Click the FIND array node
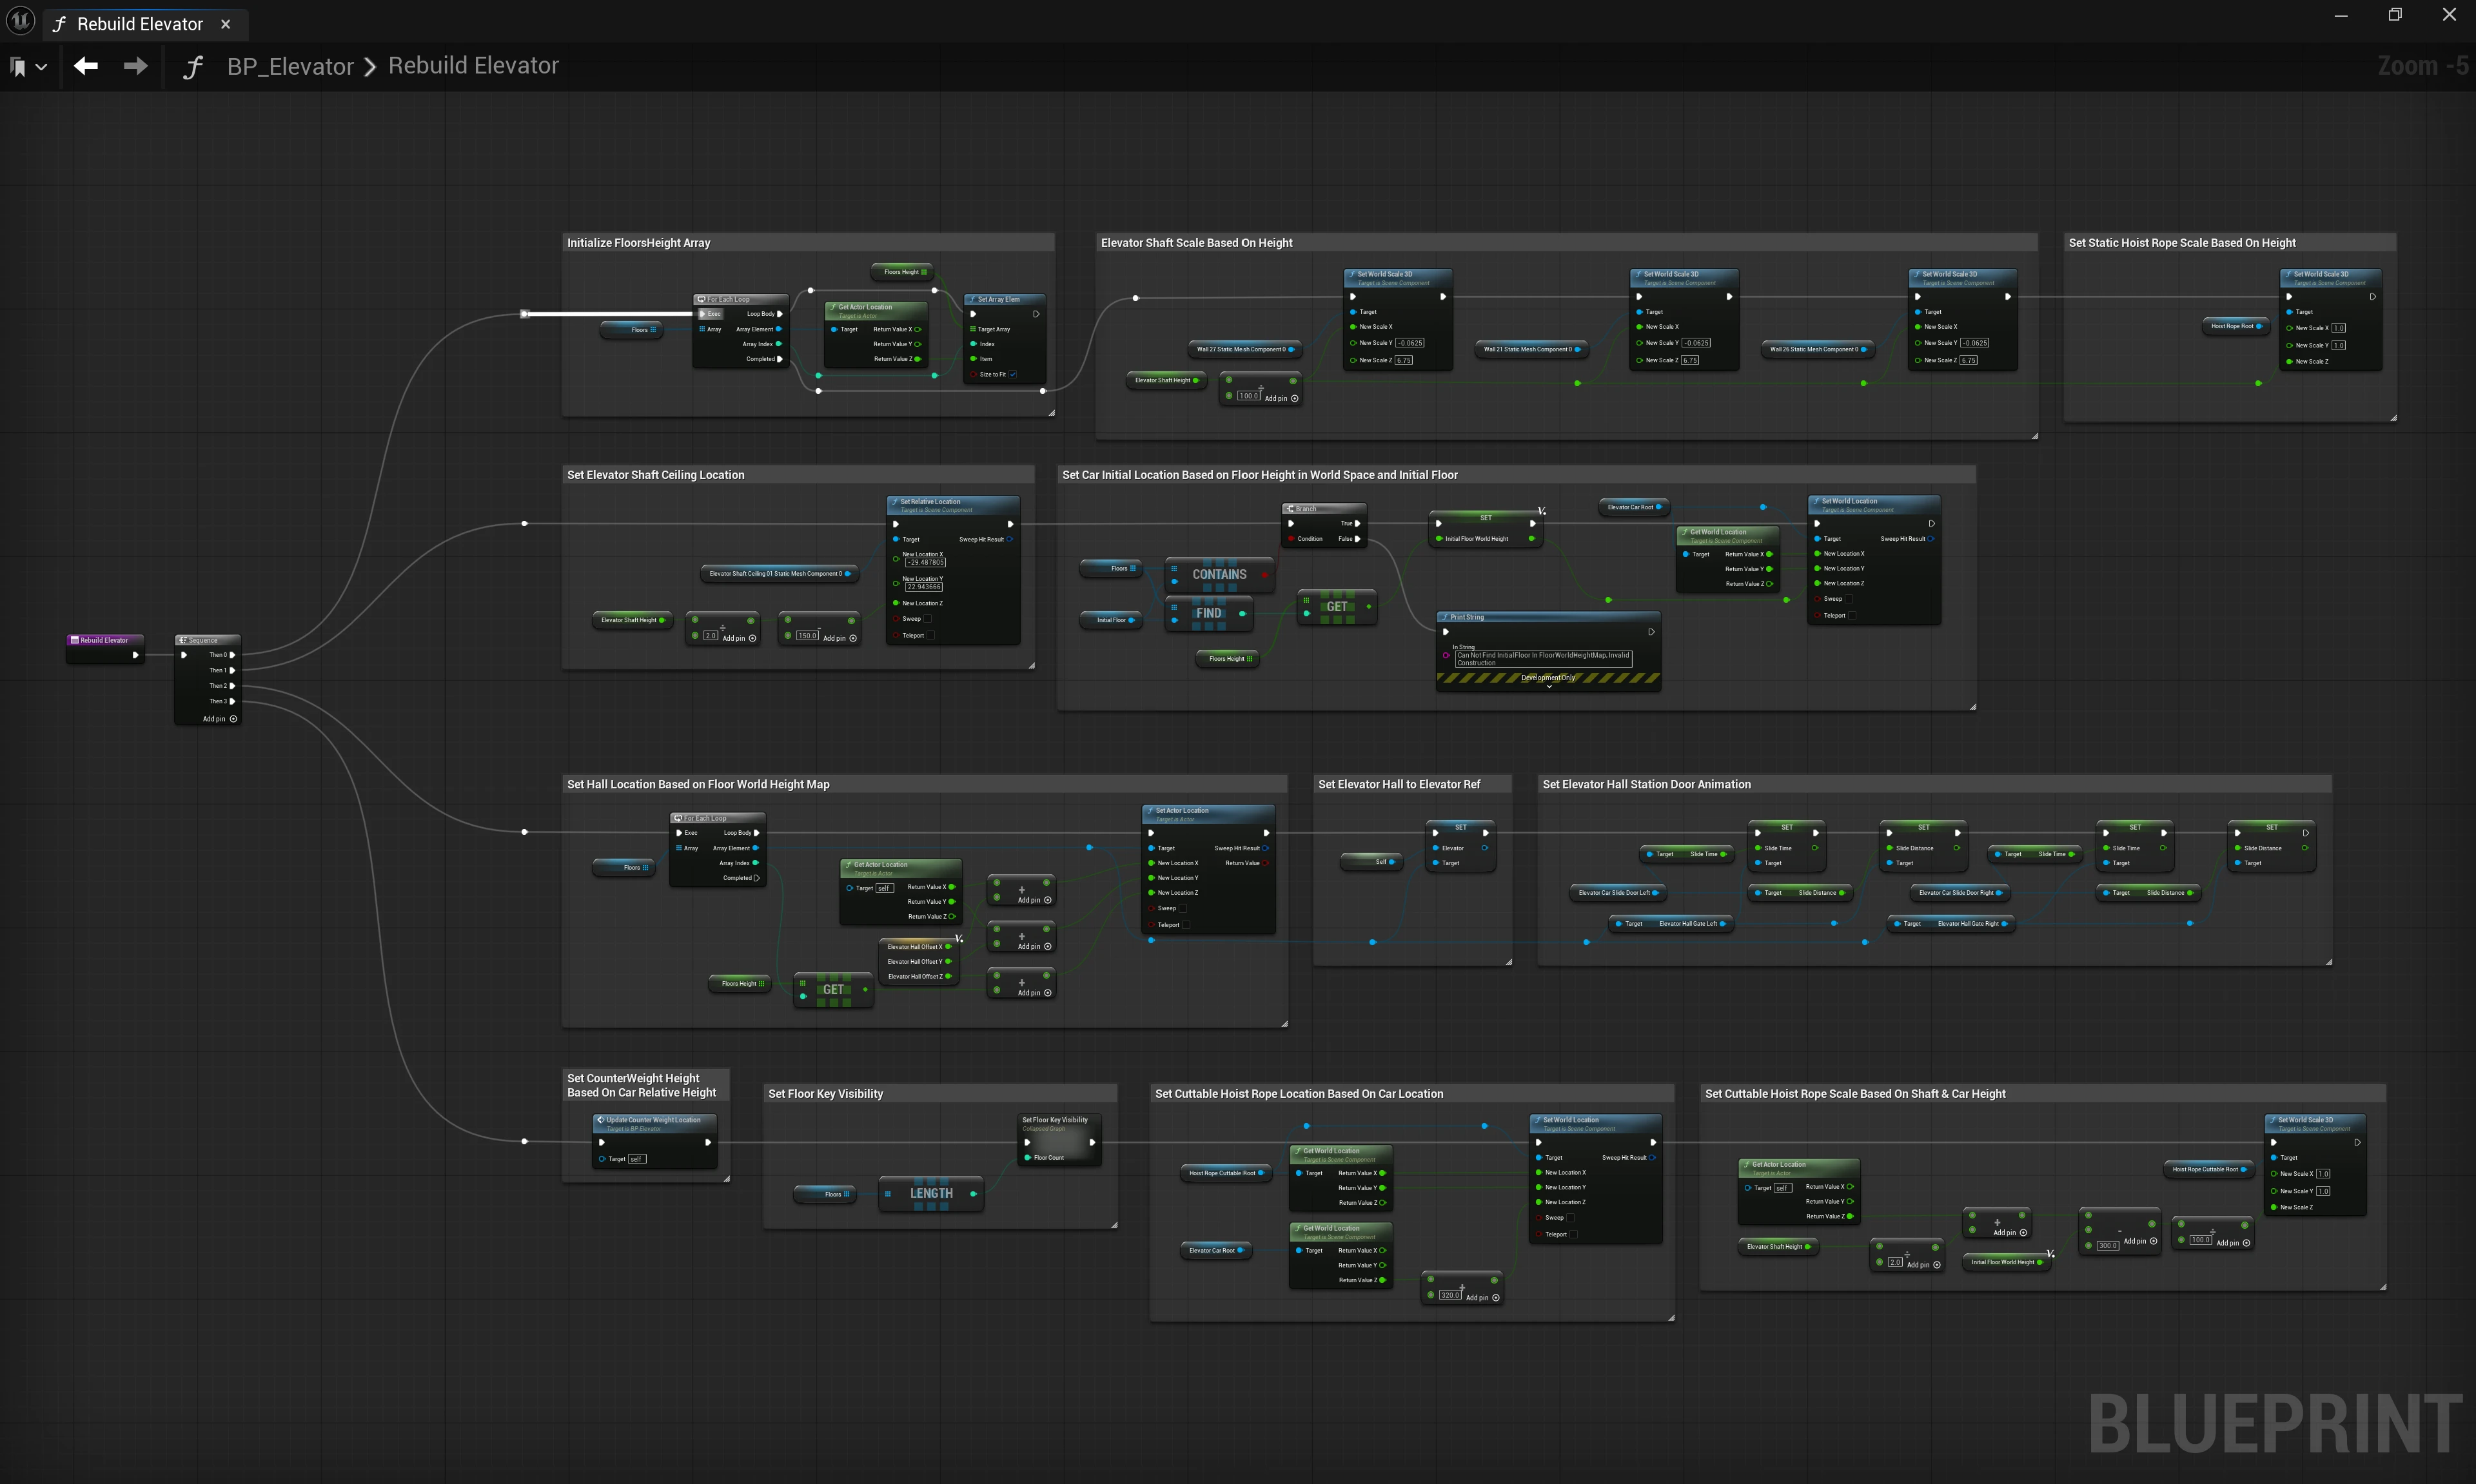Viewport: 2476px width, 1484px height. click(x=1208, y=613)
